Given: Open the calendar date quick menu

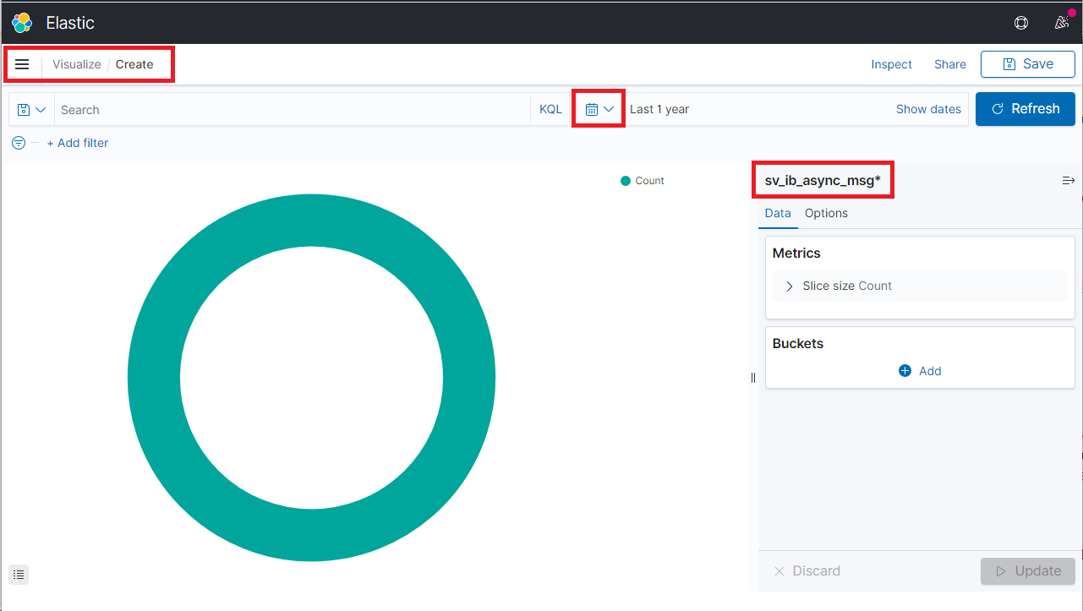Looking at the screenshot, I should pos(599,109).
